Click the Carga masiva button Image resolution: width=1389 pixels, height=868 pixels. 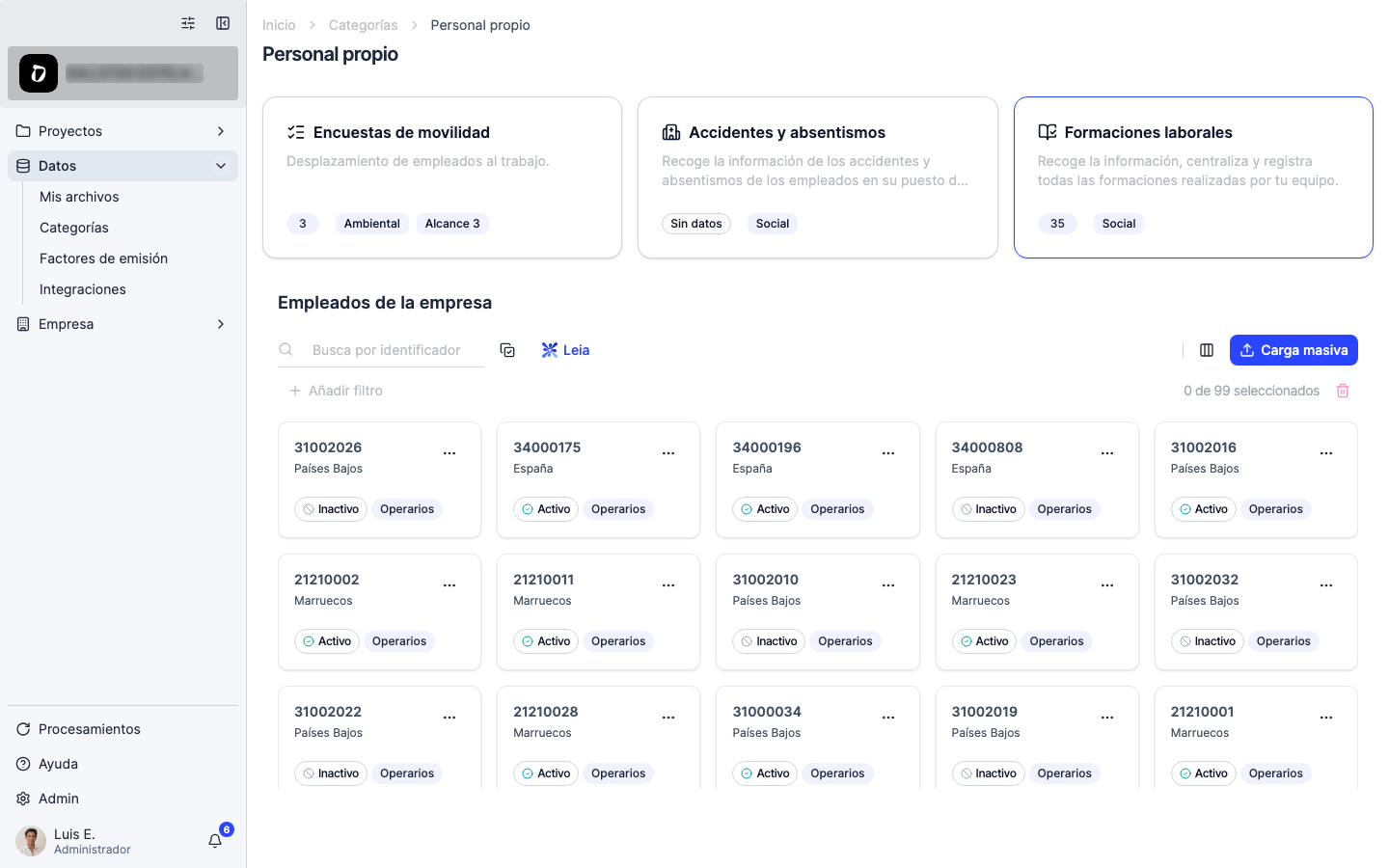pos(1294,350)
